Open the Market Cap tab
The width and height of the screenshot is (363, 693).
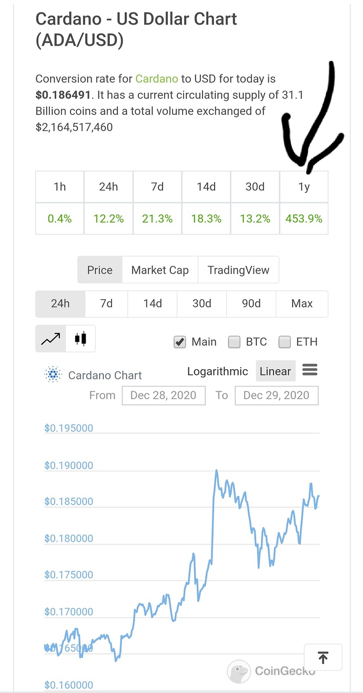(160, 270)
